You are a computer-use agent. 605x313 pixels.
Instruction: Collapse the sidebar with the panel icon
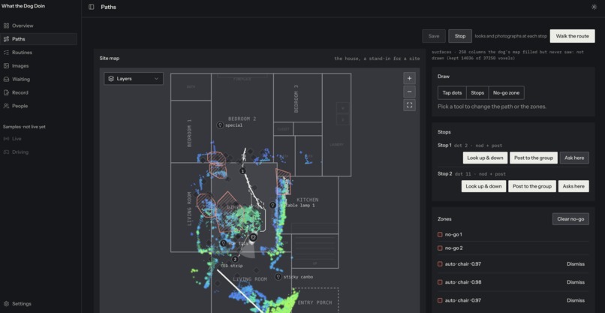coord(92,7)
